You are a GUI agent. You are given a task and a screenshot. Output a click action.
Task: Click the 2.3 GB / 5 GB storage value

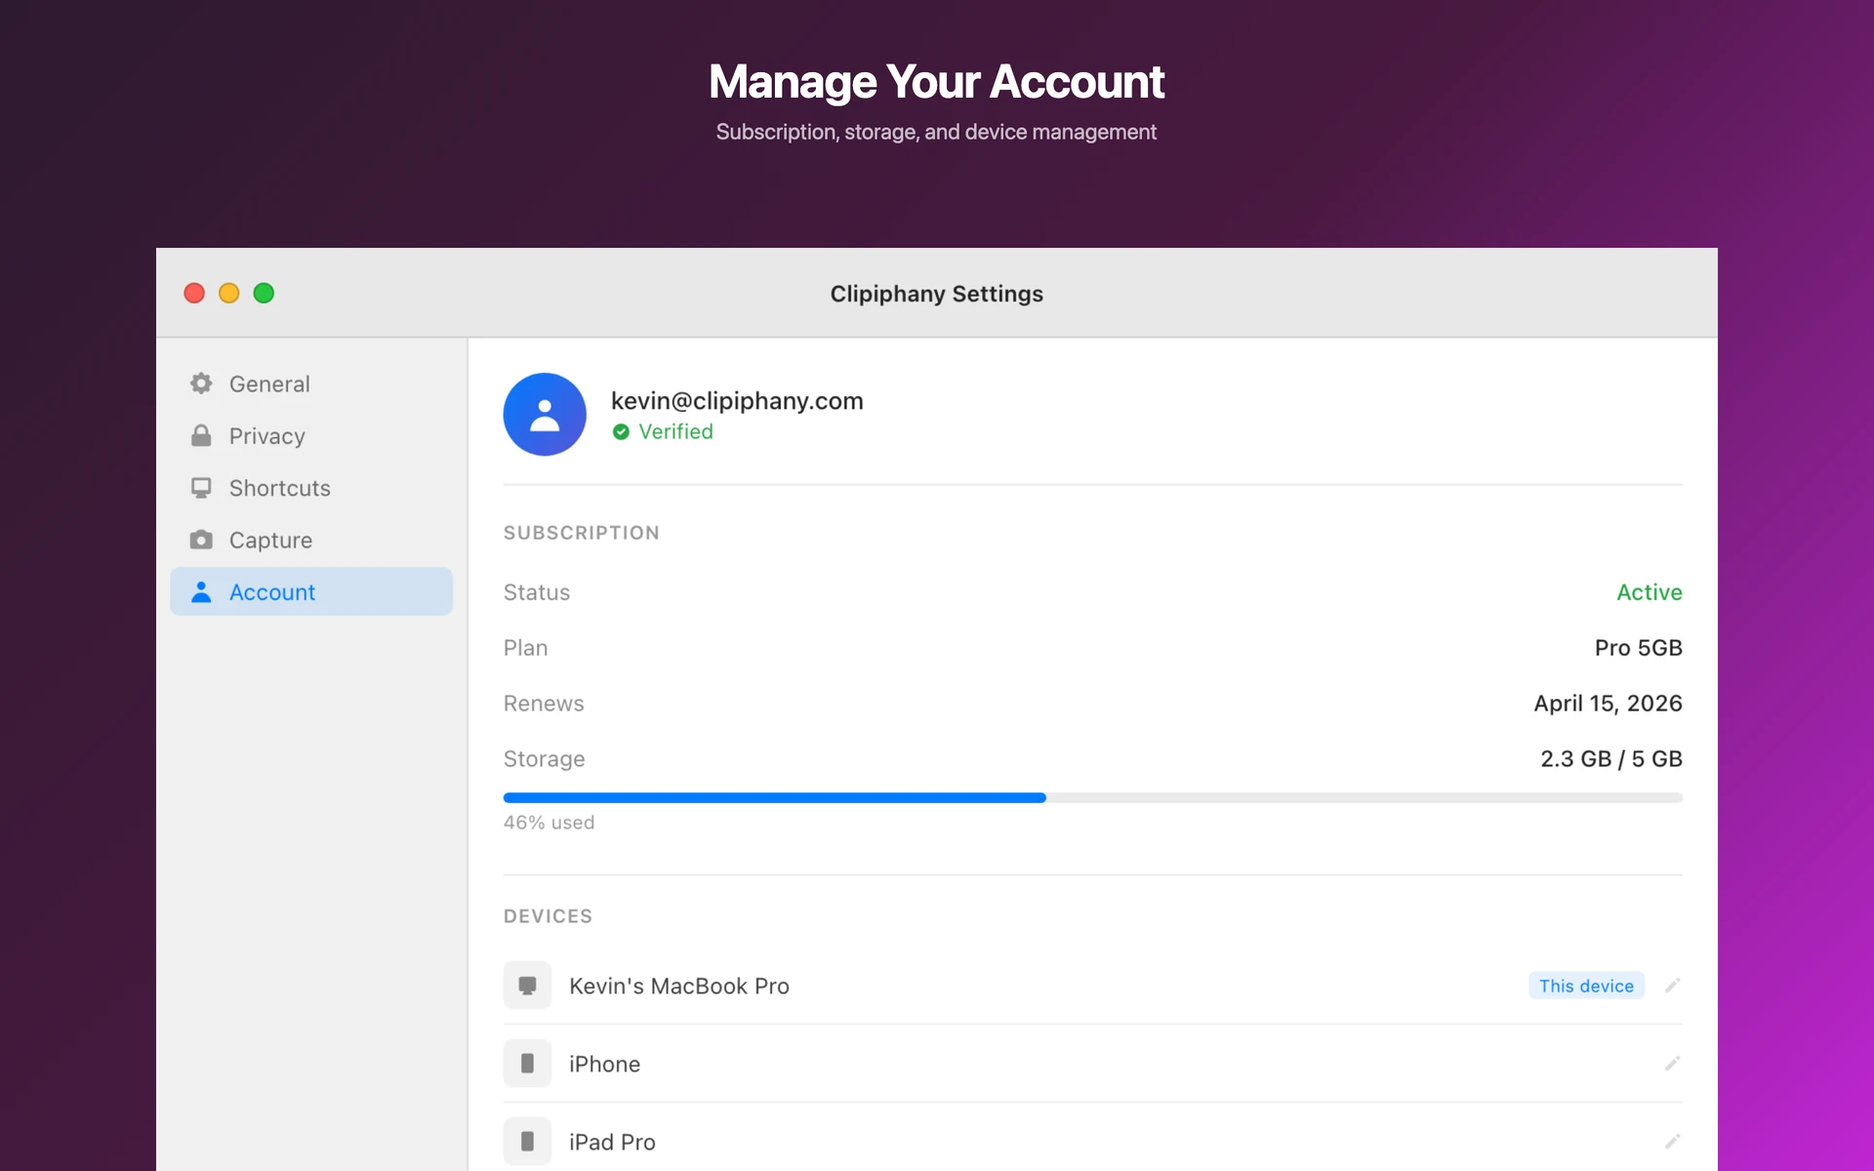[1611, 759]
